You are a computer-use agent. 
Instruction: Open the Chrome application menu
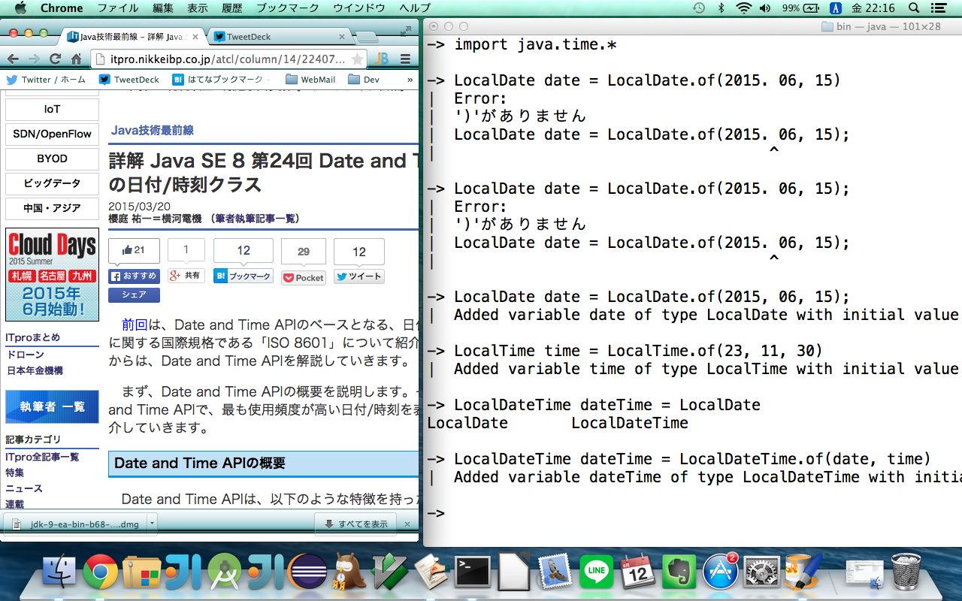[62, 8]
